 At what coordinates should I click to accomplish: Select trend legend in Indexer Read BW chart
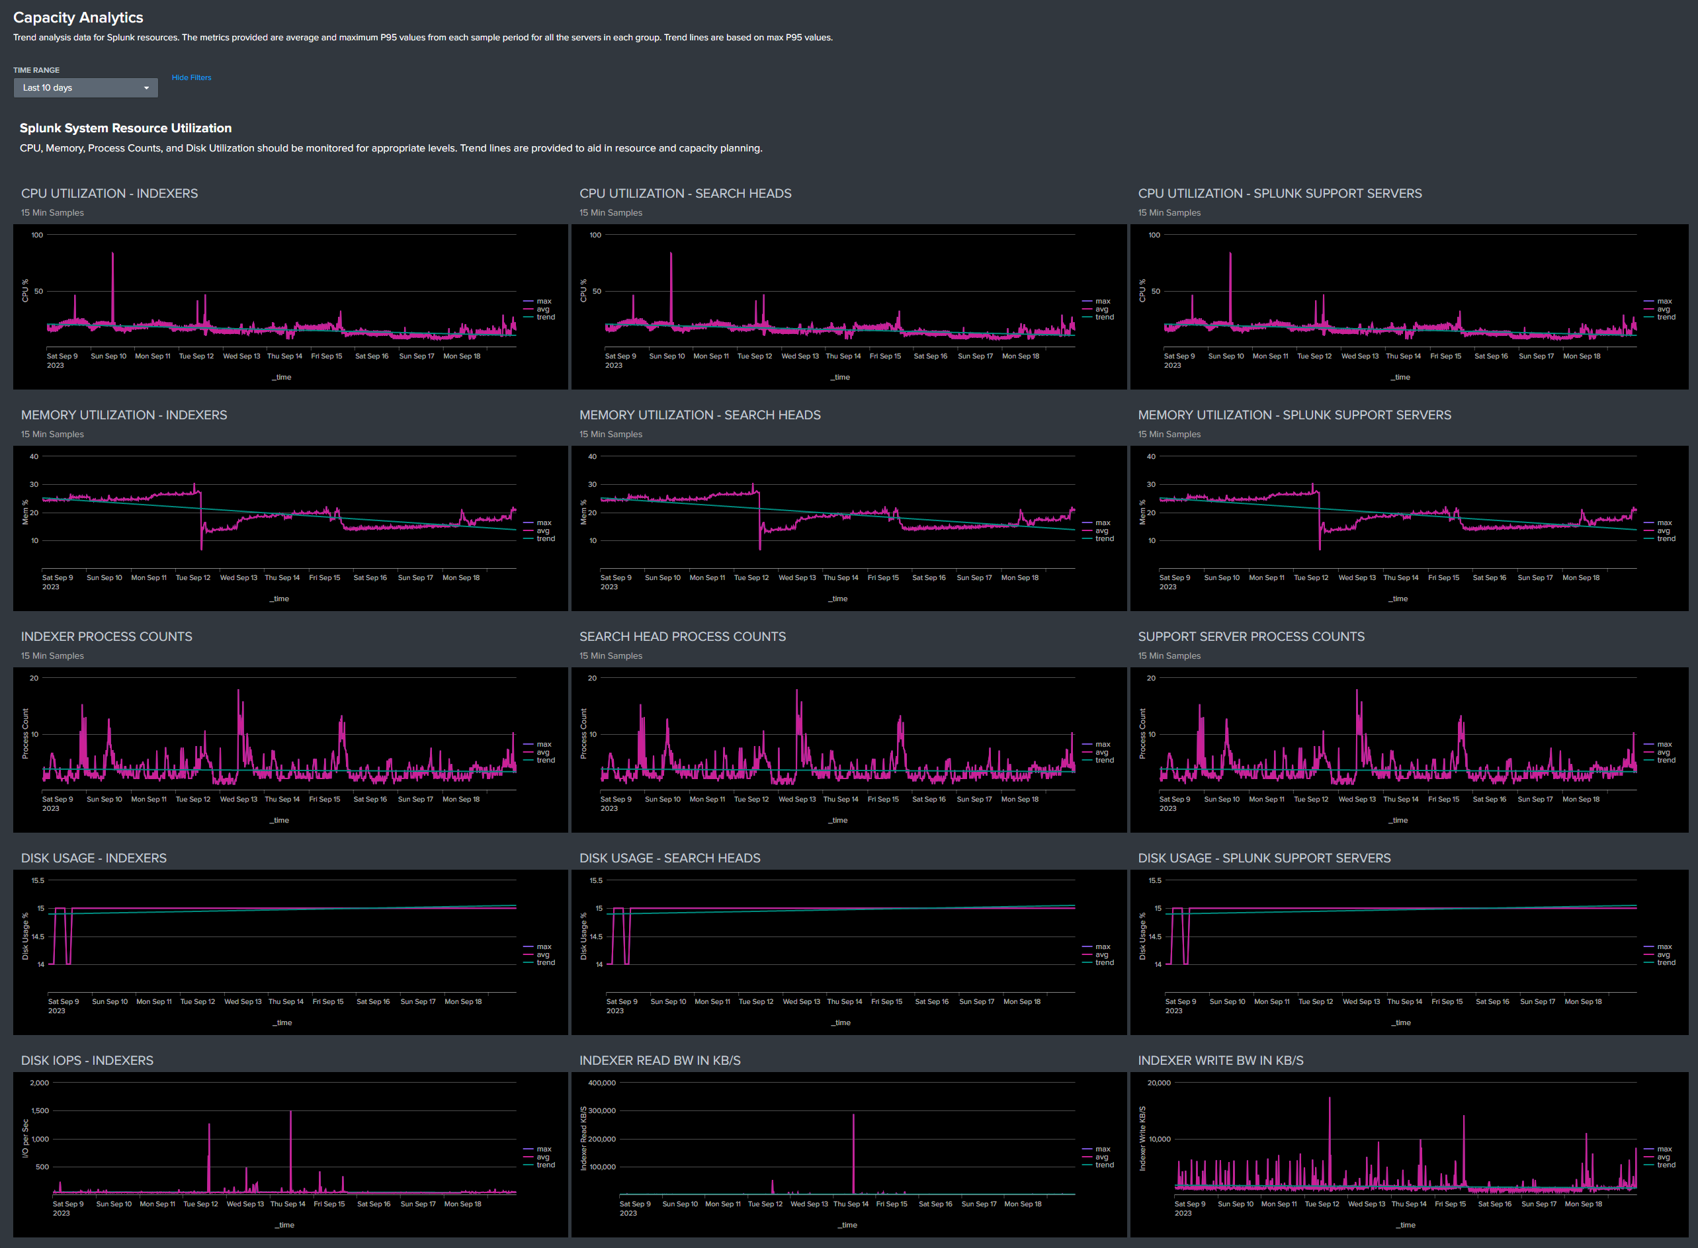pyautogui.click(x=1098, y=1165)
